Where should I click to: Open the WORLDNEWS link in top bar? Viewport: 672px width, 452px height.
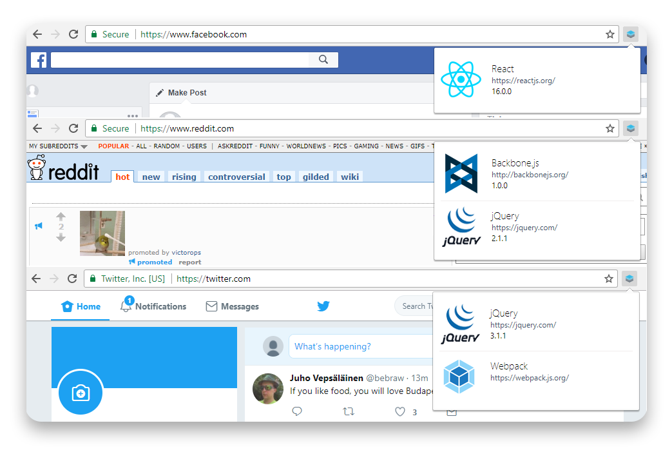pos(306,146)
